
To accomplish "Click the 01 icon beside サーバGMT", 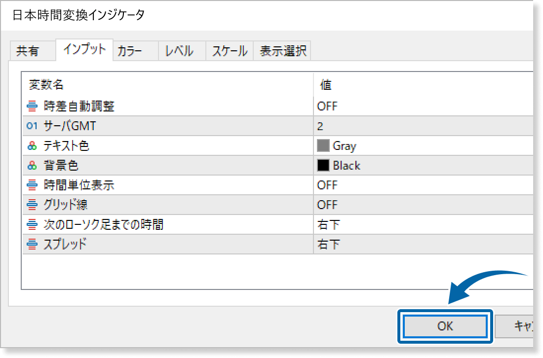I will pyautogui.click(x=32, y=126).
